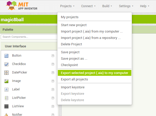
Task: Select the DatePicker component icon
Action: [x=7, y=72]
